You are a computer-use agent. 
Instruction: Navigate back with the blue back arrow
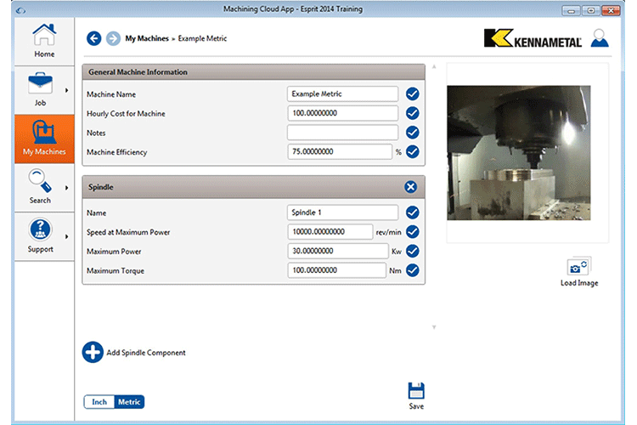93,38
